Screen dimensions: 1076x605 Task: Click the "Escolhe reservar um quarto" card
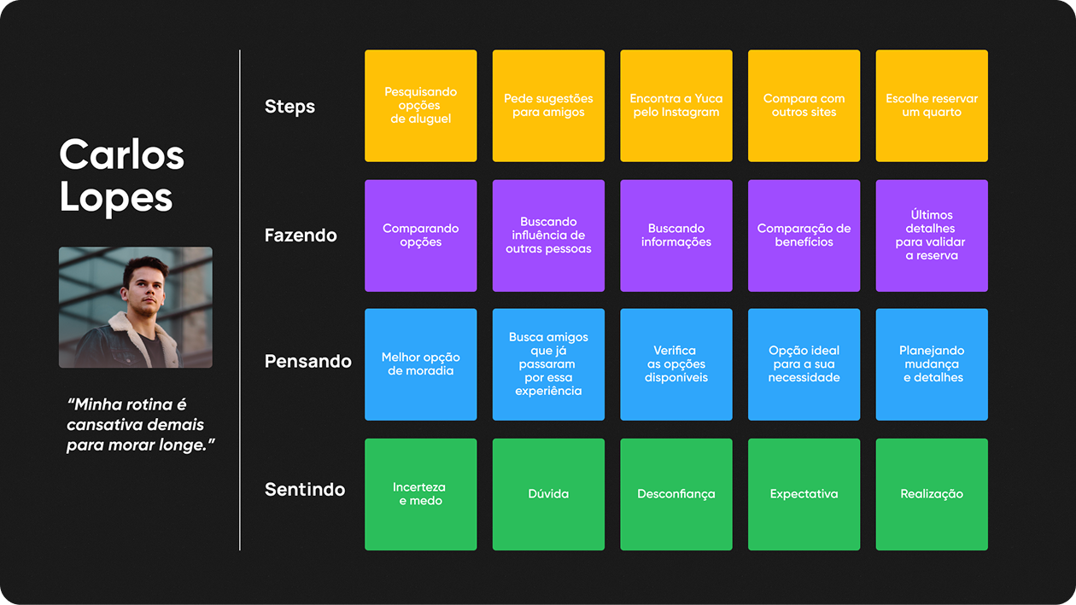(932, 106)
